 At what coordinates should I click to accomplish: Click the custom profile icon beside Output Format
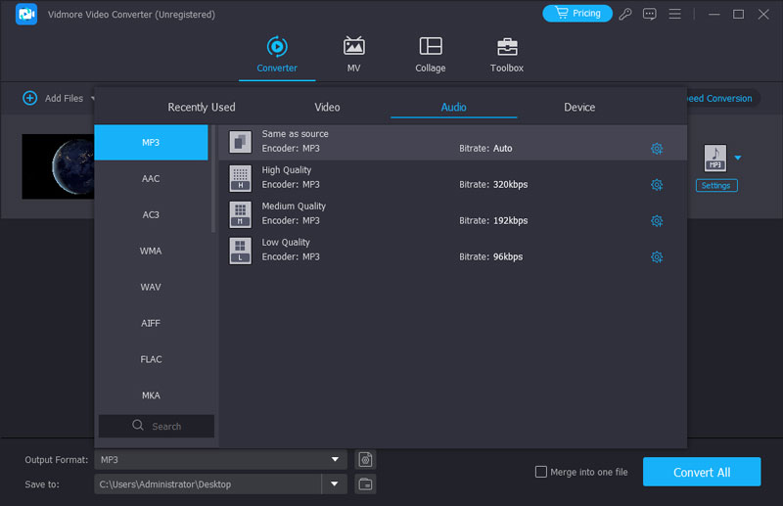[365, 459]
